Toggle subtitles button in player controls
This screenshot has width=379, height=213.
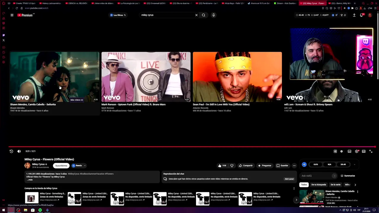pyautogui.click(x=349, y=151)
